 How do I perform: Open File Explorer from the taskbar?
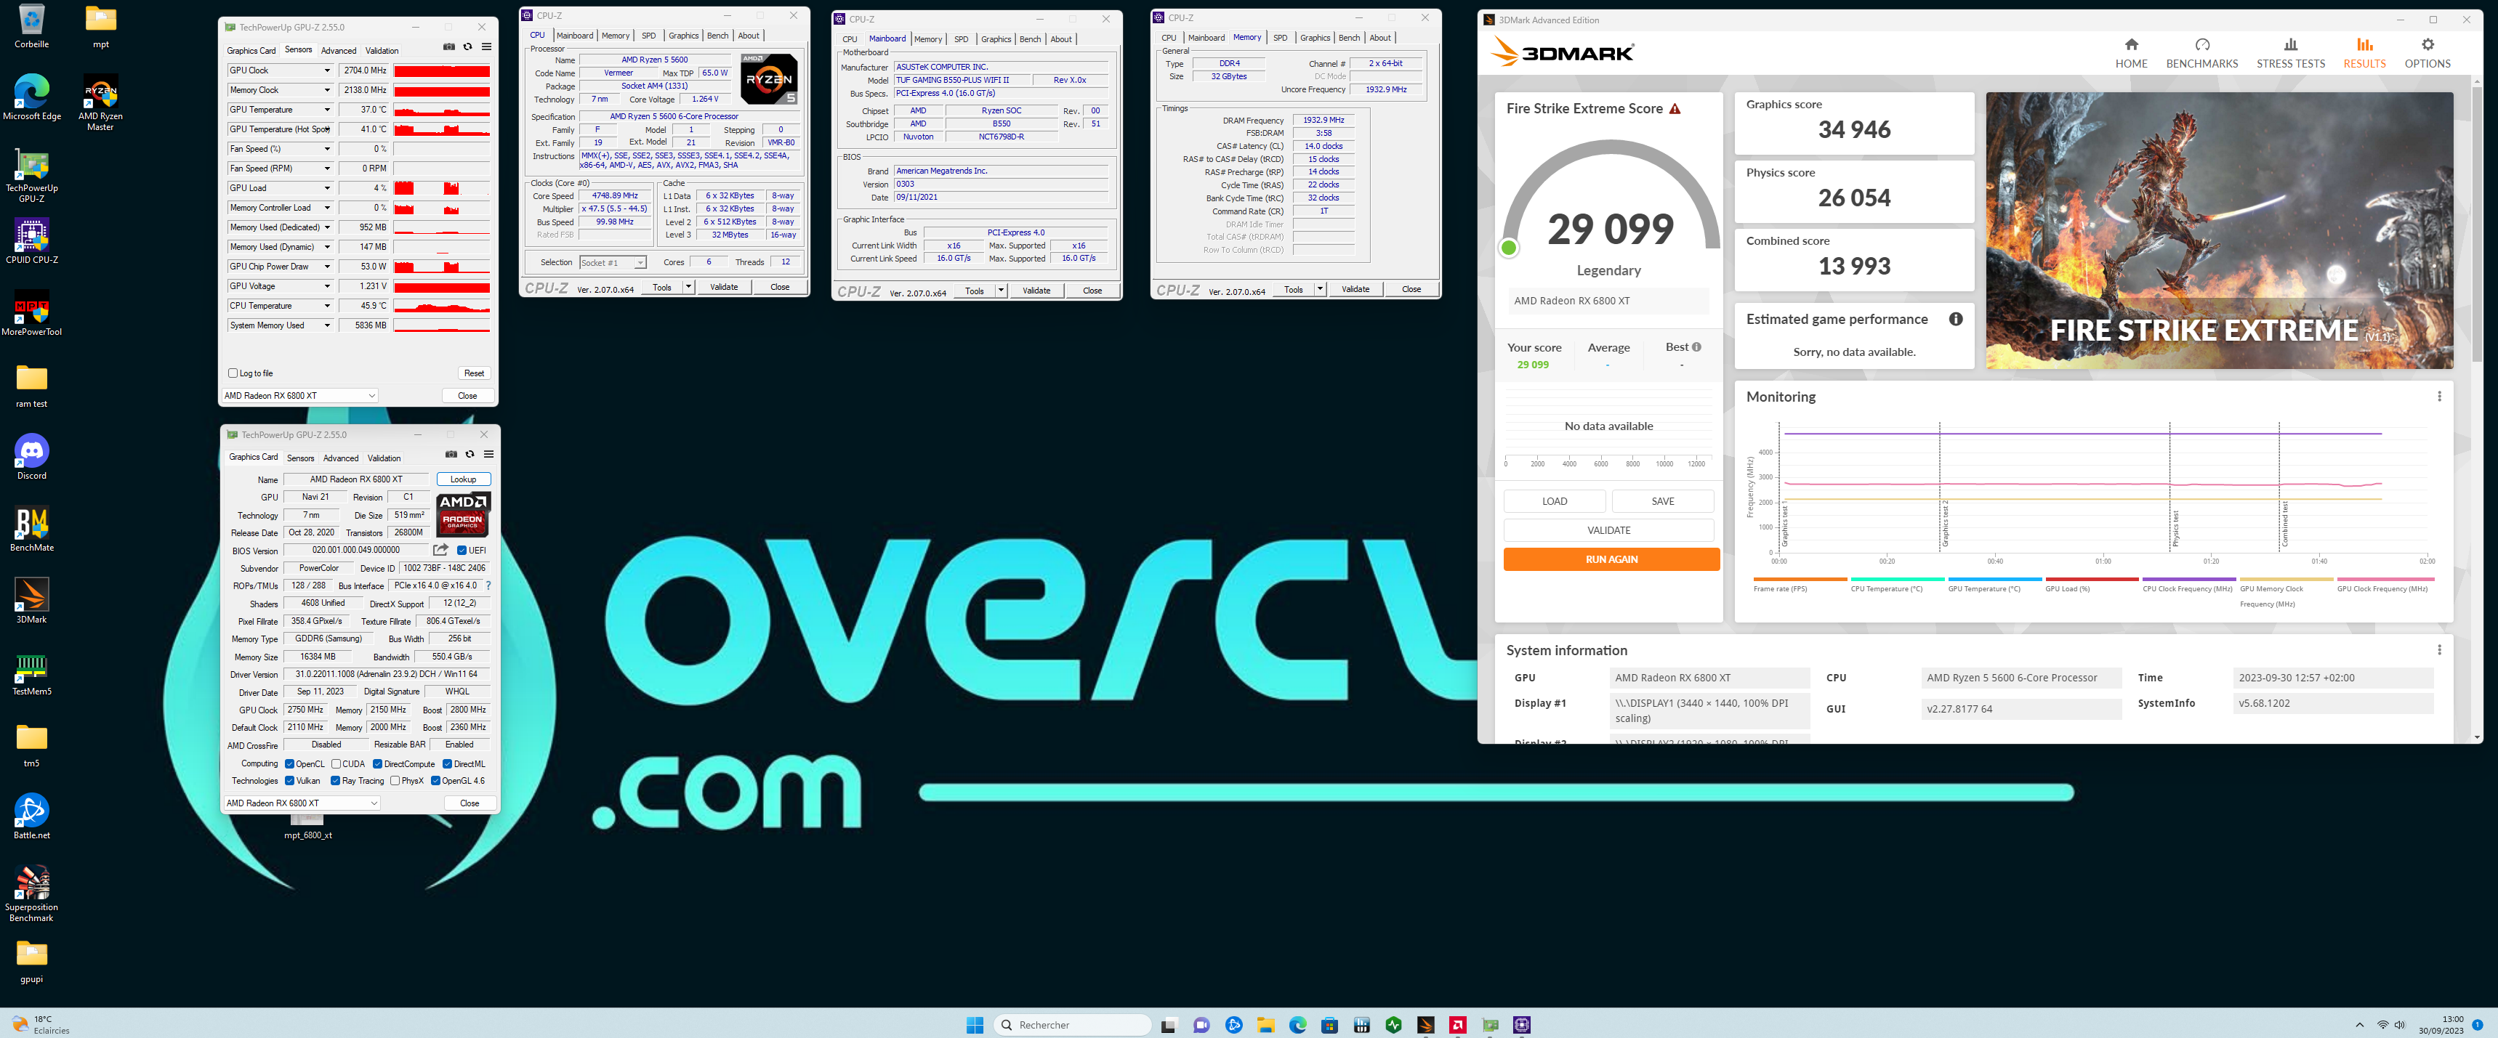pyautogui.click(x=1265, y=1024)
